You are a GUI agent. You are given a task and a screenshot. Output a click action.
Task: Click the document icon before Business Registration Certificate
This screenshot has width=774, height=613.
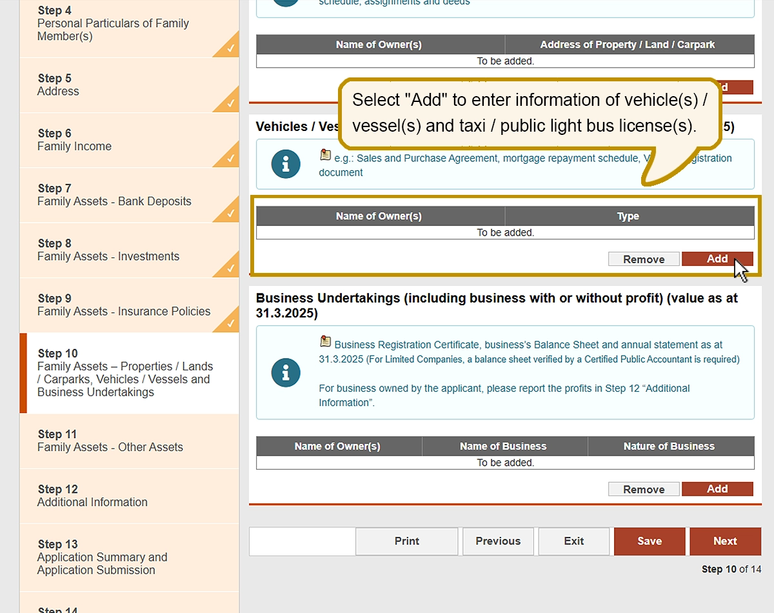[326, 342]
